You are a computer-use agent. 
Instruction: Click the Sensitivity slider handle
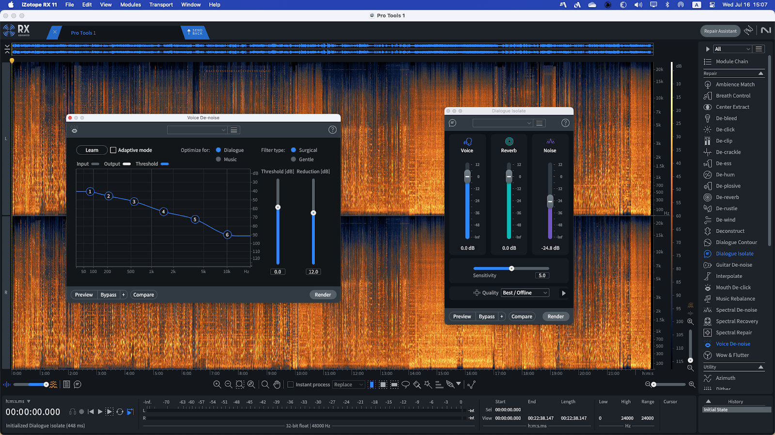click(511, 268)
